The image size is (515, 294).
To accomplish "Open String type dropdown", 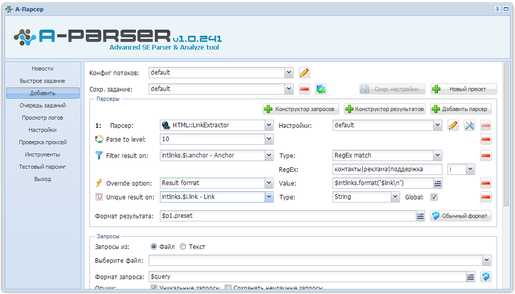I will (395, 197).
